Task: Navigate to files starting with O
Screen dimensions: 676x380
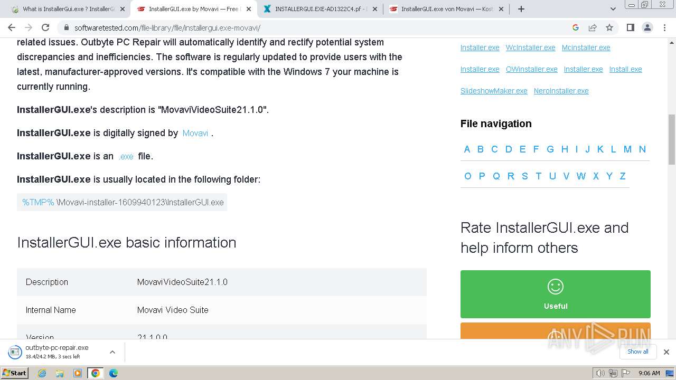Action: tap(467, 176)
